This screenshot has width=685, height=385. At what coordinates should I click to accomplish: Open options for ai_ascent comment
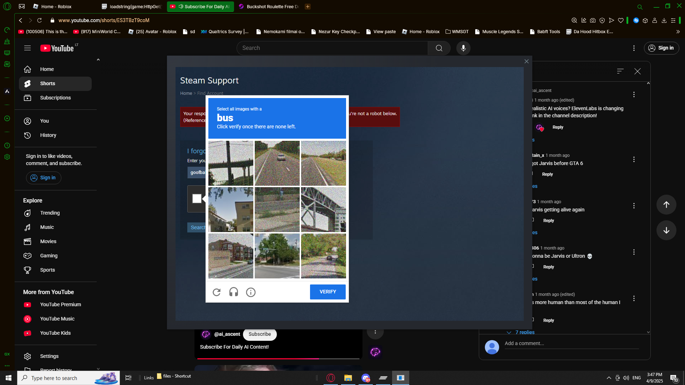pyautogui.click(x=634, y=94)
